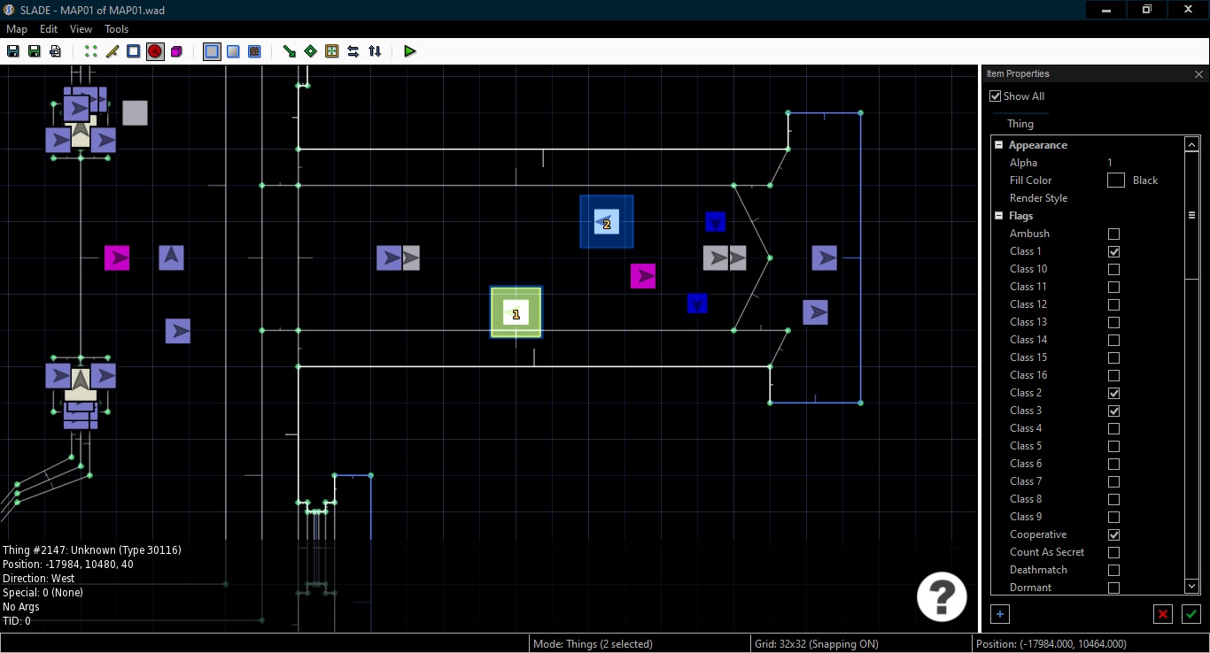Click the Save Map icon
Screen dimensions: 1210x653
[12, 51]
